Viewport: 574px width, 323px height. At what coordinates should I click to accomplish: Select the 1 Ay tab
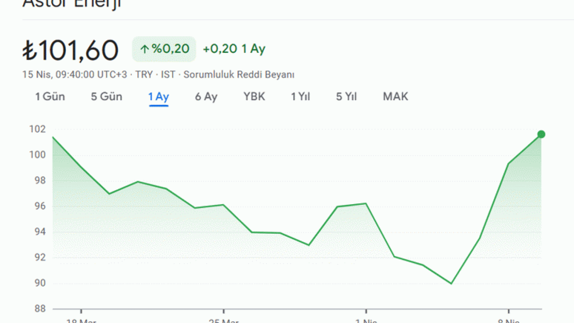pos(159,97)
